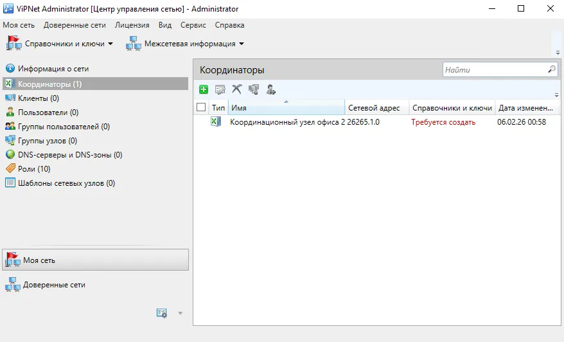Click the magnifier search icon
Screen dimensions: 564x342
click(x=552, y=69)
